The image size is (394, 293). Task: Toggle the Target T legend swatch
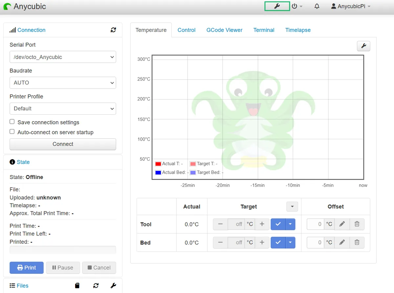193,164
